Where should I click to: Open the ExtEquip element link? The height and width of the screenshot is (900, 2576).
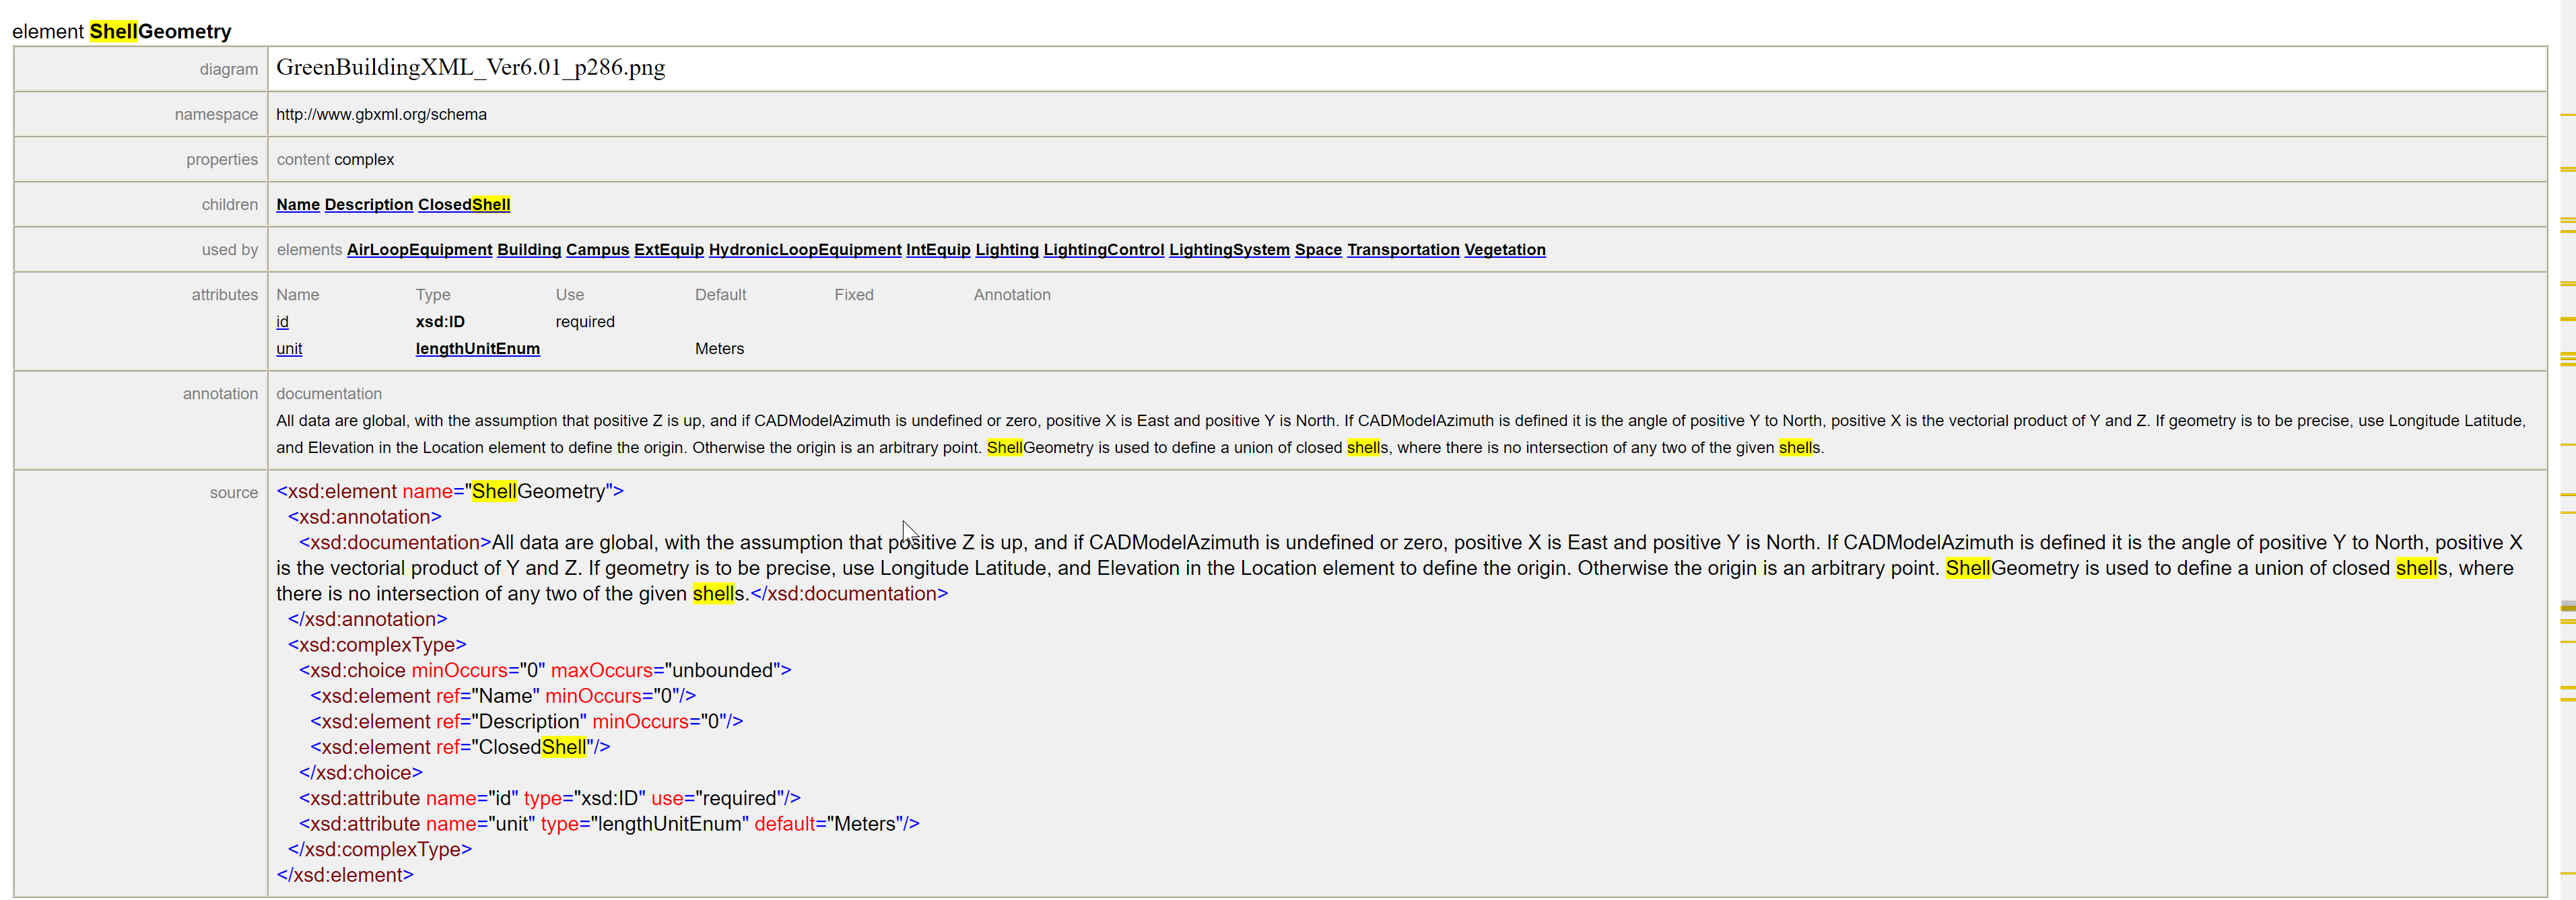(668, 249)
